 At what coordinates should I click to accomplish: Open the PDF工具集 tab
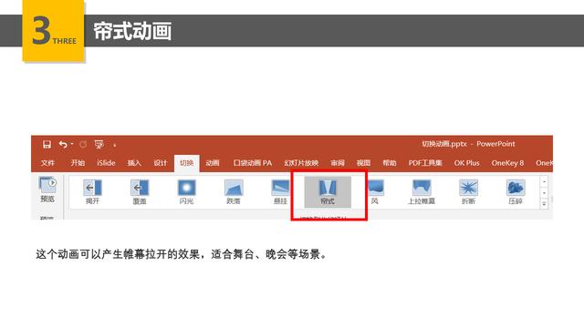pos(425,163)
